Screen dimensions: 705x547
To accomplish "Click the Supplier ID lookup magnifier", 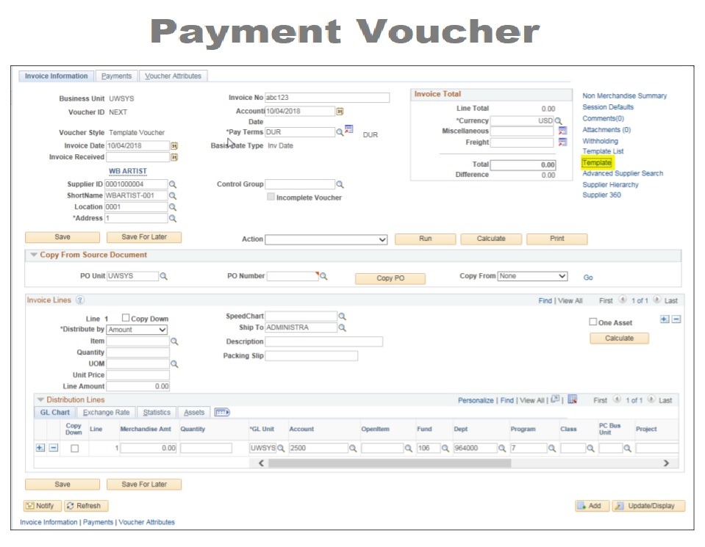I will 173,184.
